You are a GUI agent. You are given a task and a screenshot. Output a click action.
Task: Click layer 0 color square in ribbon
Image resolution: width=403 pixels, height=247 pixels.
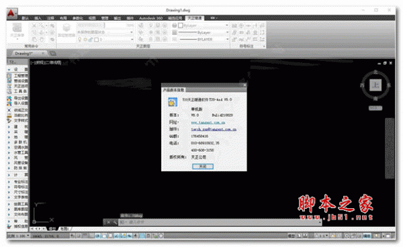tap(96, 39)
